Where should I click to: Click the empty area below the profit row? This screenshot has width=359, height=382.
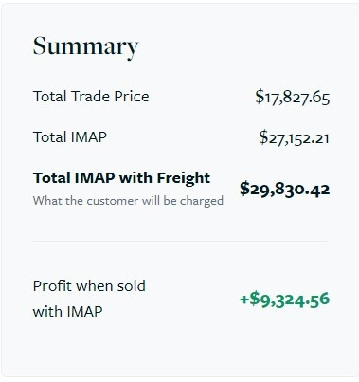pos(180,349)
